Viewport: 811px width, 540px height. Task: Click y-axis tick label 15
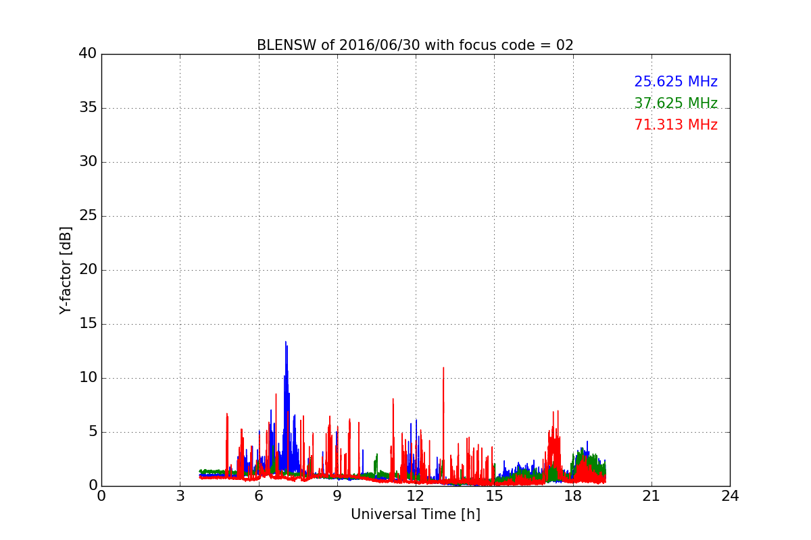click(x=88, y=324)
